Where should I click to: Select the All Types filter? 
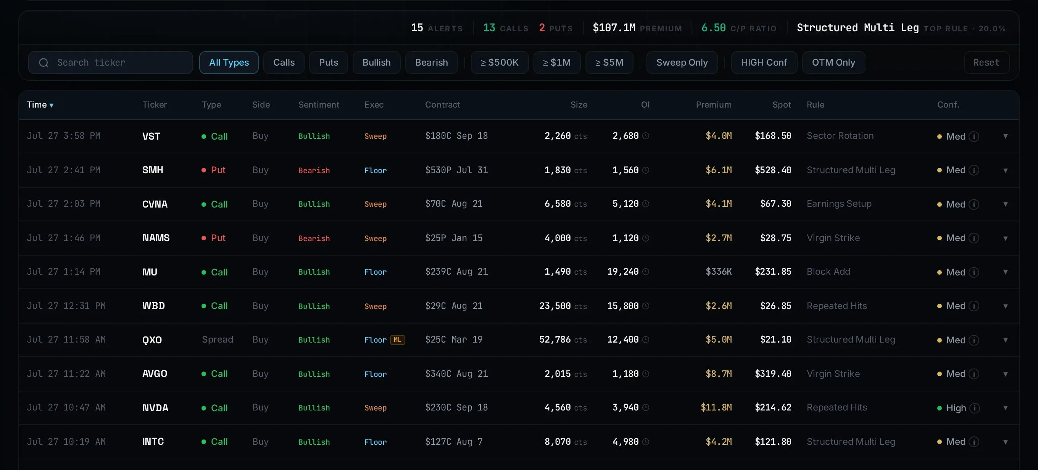click(229, 63)
